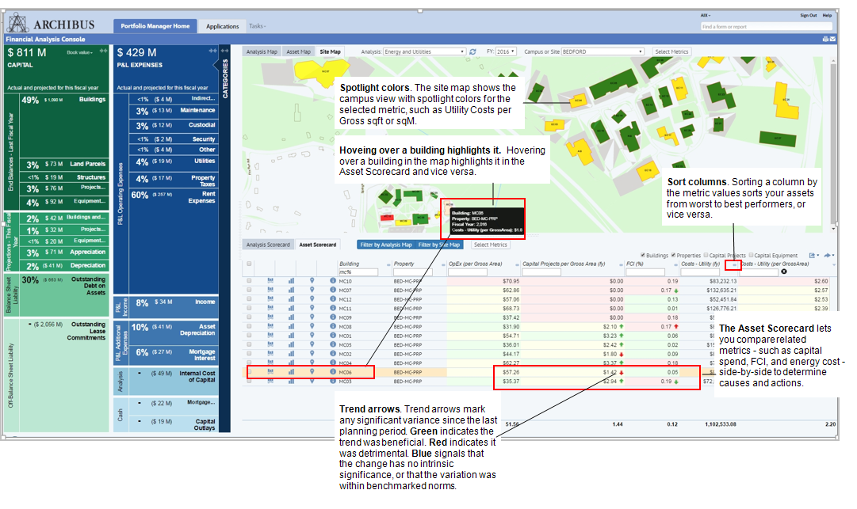
Task: Open the Building column sort menu
Action: click(x=388, y=265)
